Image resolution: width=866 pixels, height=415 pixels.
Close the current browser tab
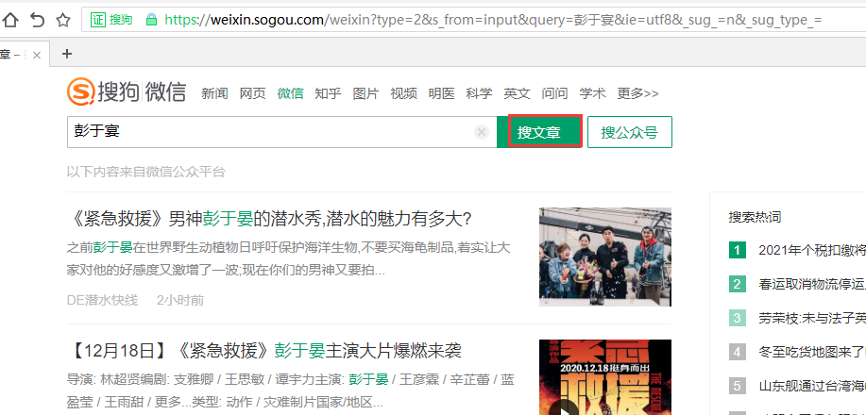click(x=37, y=55)
